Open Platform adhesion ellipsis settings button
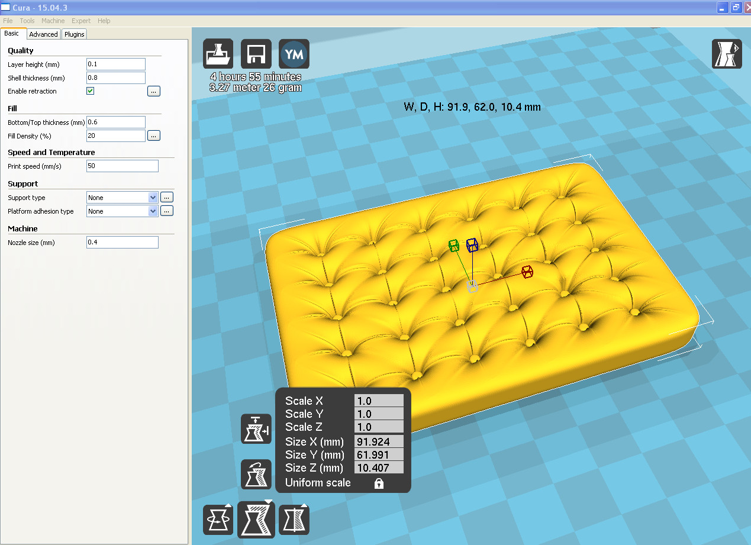 pos(167,211)
